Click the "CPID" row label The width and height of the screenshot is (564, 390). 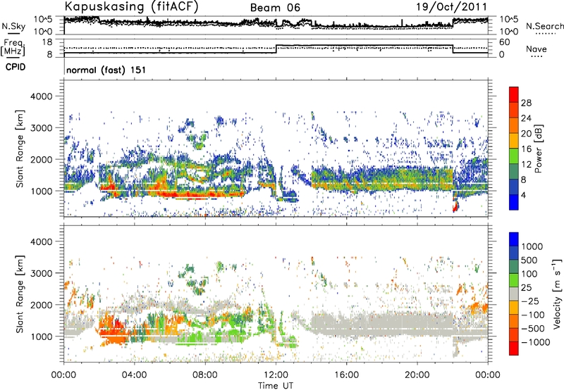(x=16, y=67)
